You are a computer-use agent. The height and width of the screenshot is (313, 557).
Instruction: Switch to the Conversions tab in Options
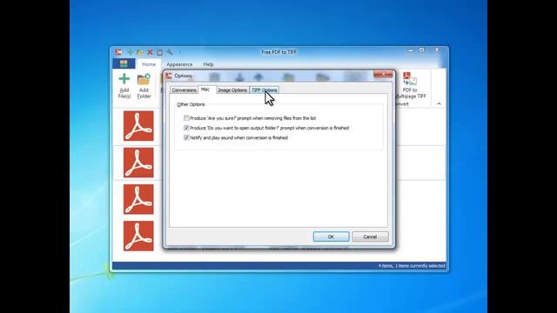click(x=184, y=90)
